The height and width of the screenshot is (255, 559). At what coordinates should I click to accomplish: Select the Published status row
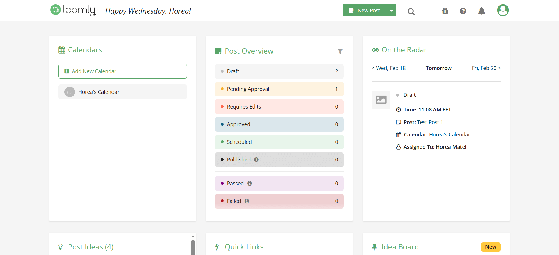point(279,160)
